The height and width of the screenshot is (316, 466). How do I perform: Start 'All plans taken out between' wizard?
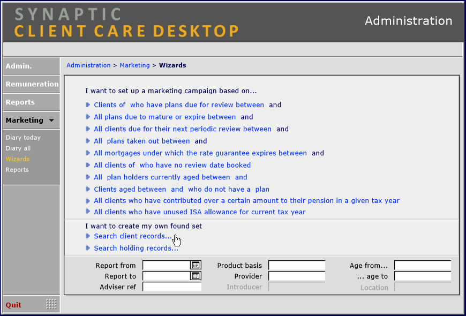click(x=142, y=141)
